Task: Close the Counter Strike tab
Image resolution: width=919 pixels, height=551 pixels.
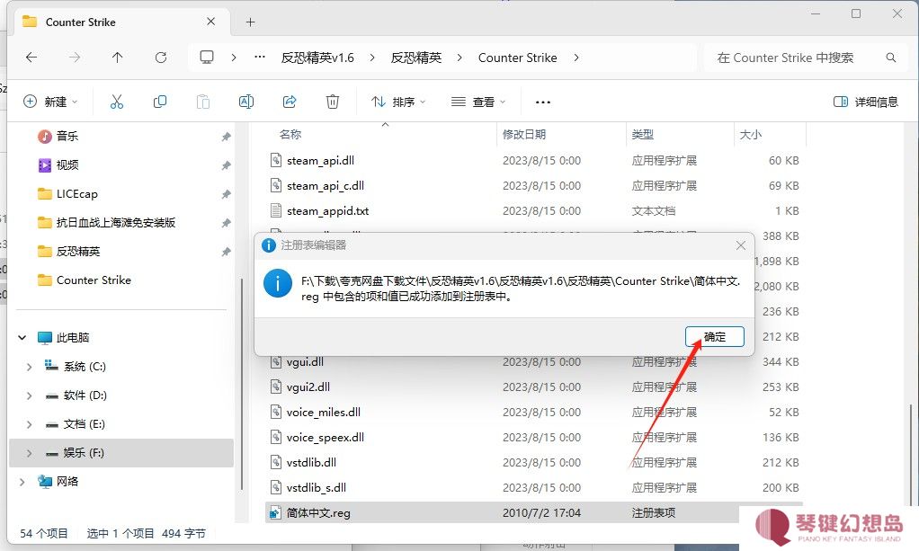Action: (x=211, y=22)
